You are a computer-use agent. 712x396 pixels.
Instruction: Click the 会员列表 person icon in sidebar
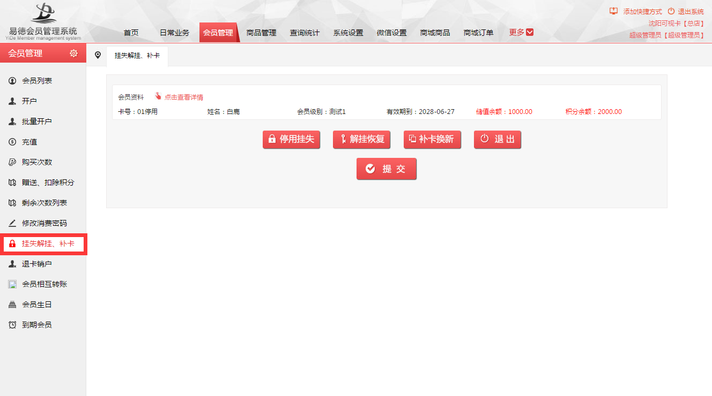12,81
